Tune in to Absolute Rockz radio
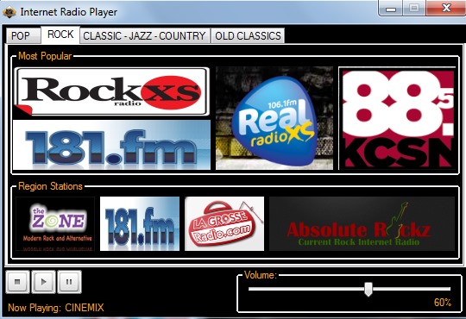 (362, 223)
